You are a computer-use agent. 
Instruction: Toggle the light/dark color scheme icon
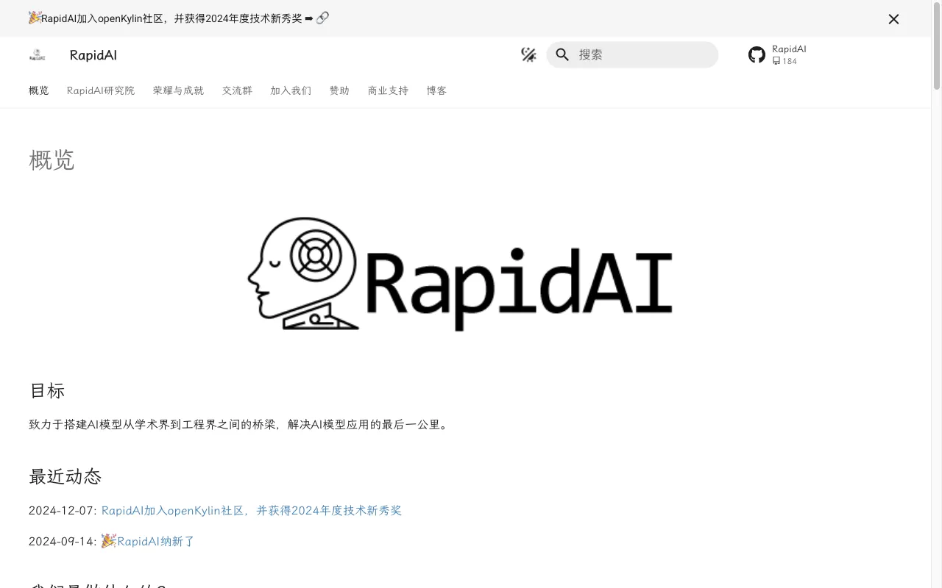[528, 54]
